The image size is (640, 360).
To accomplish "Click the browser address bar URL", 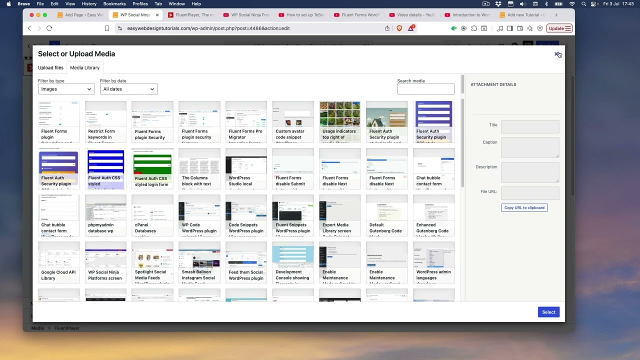I will tap(208, 28).
